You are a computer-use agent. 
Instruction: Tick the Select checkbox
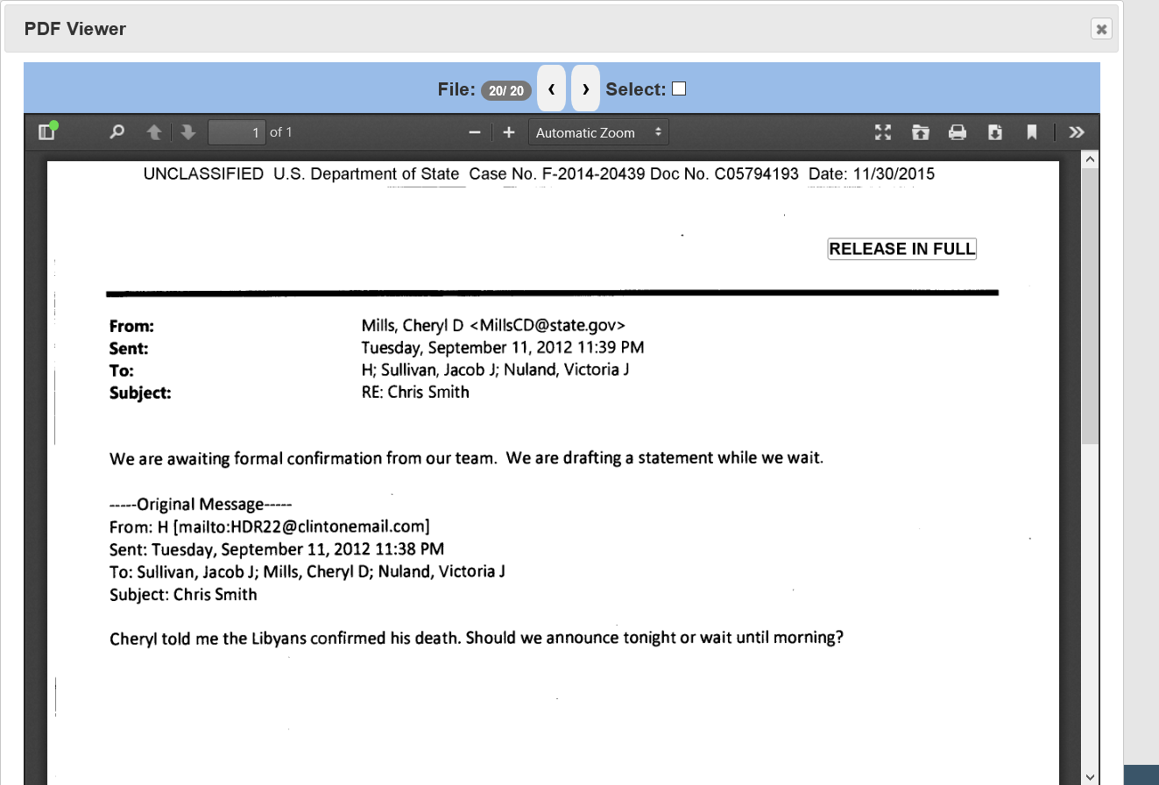(679, 88)
